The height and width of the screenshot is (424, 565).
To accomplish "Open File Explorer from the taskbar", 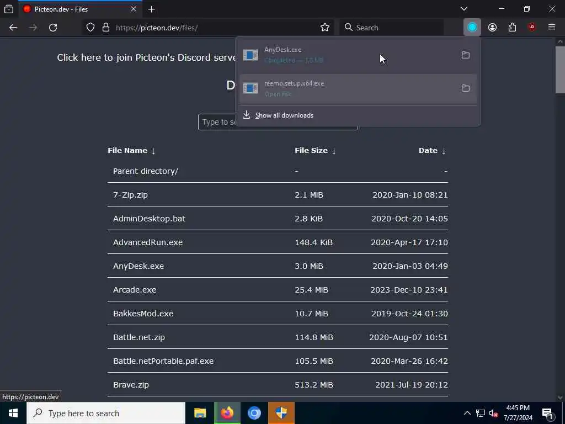I will click(x=200, y=413).
